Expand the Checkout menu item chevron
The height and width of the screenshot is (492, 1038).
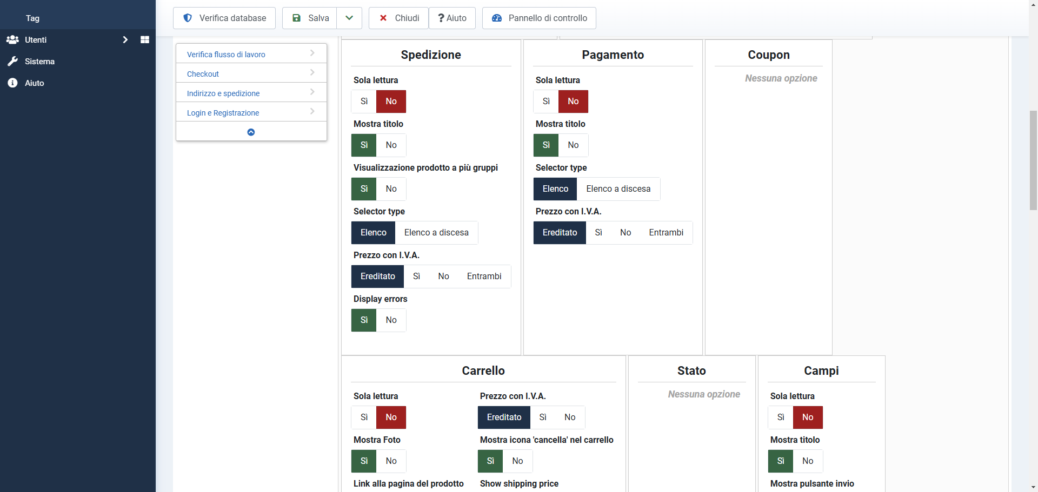pos(312,73)
